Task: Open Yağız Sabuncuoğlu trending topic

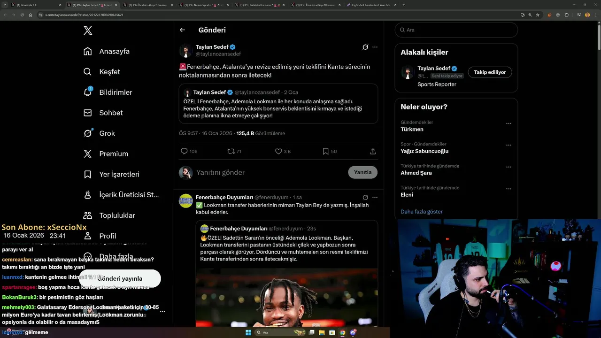Action: click(x=424, y=151)
